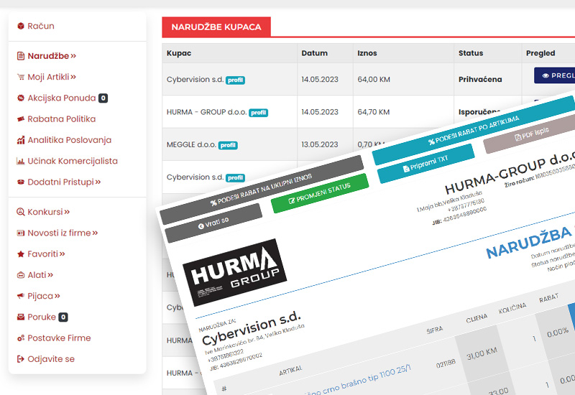Screen dimensions: 575x395
Task: Click the brašno tip 1100 article link
Action: coord(358,381)
